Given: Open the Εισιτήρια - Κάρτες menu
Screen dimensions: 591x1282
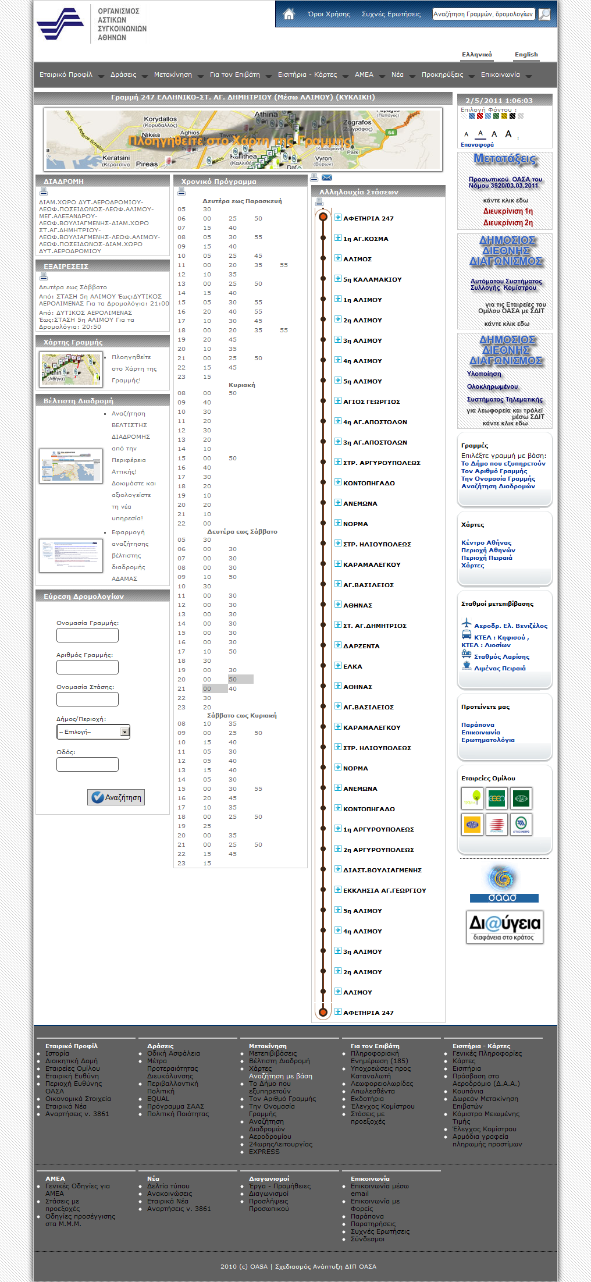Looking at the screenshot, I should pos(307,74).
